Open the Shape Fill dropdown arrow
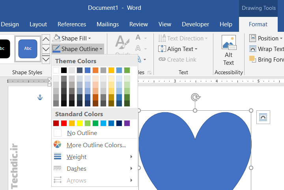The width and height of the screenshot is (284, 190). point(90,38)
